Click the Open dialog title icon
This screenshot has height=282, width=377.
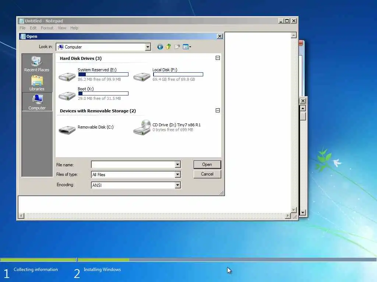pyautogui.click(x=23, y=36)
